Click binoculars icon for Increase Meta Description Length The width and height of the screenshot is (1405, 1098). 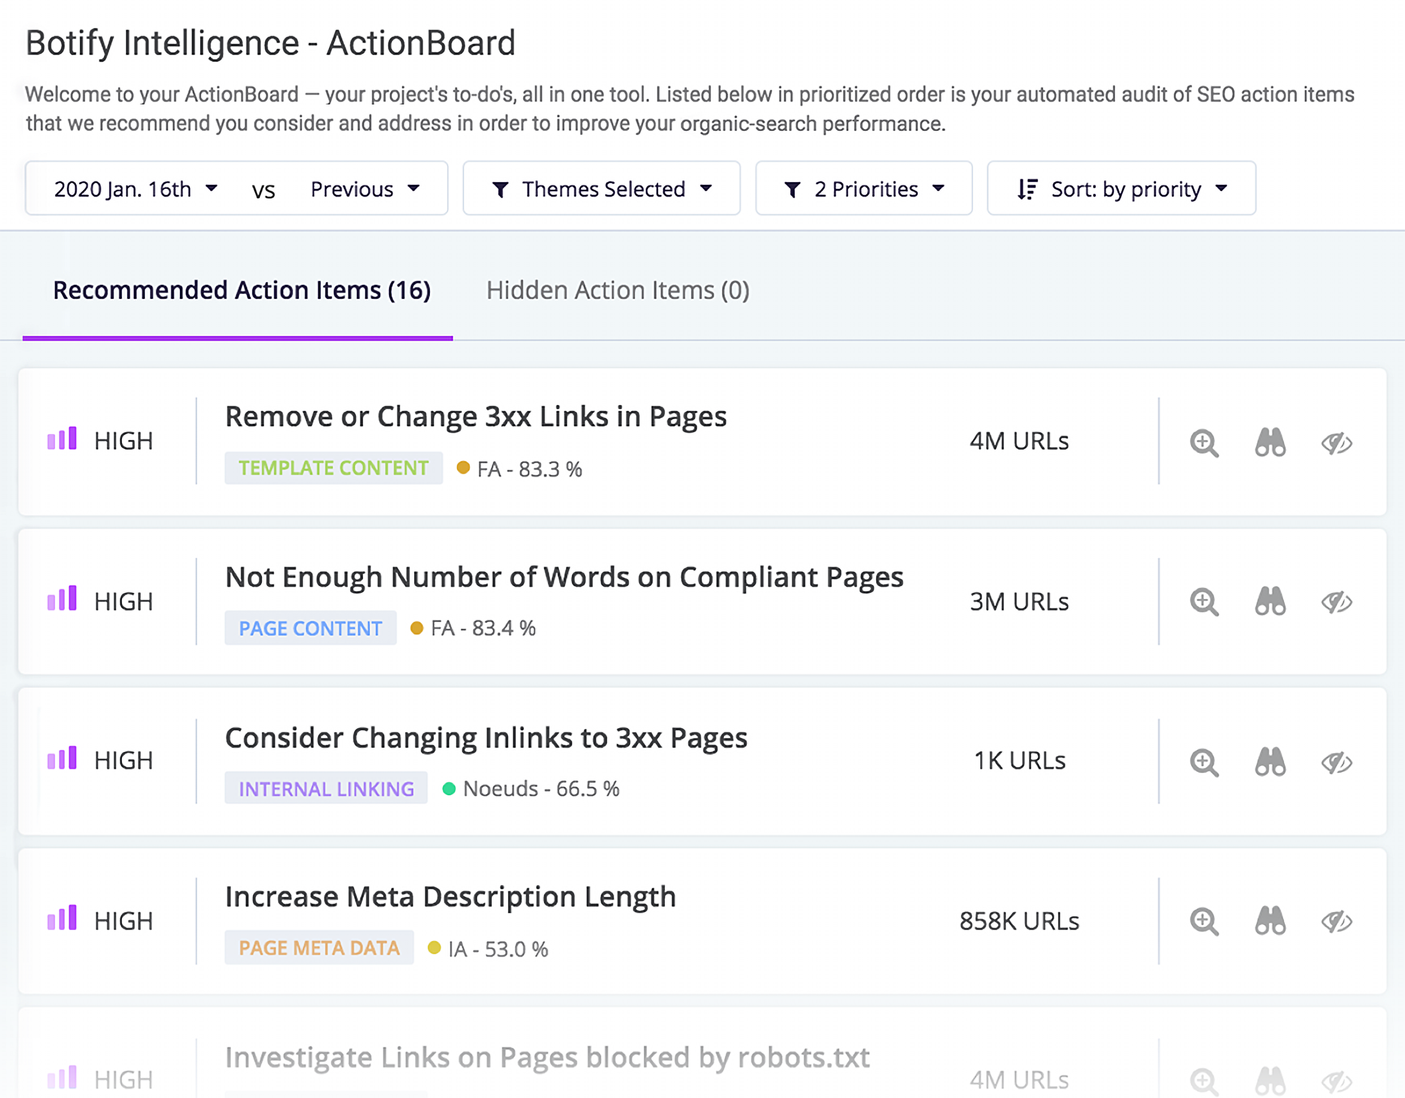(x=1270, y=920)
